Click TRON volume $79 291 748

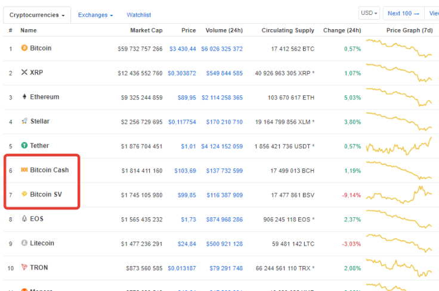point(226,268)
